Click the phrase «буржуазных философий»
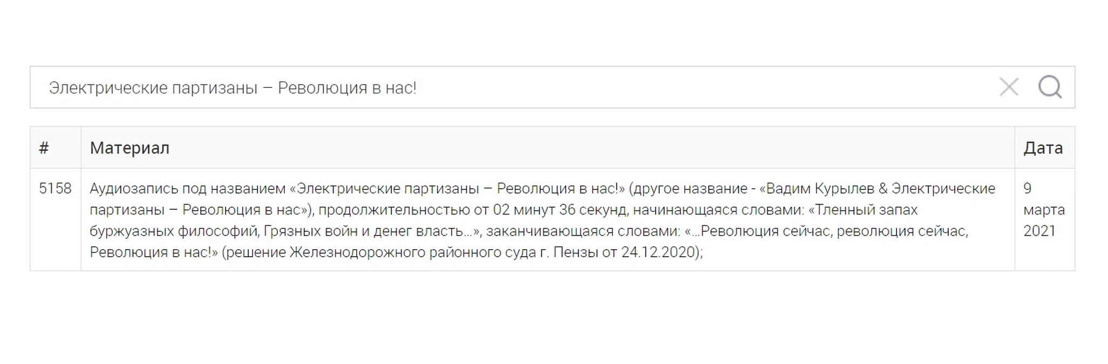 (175, 231)
